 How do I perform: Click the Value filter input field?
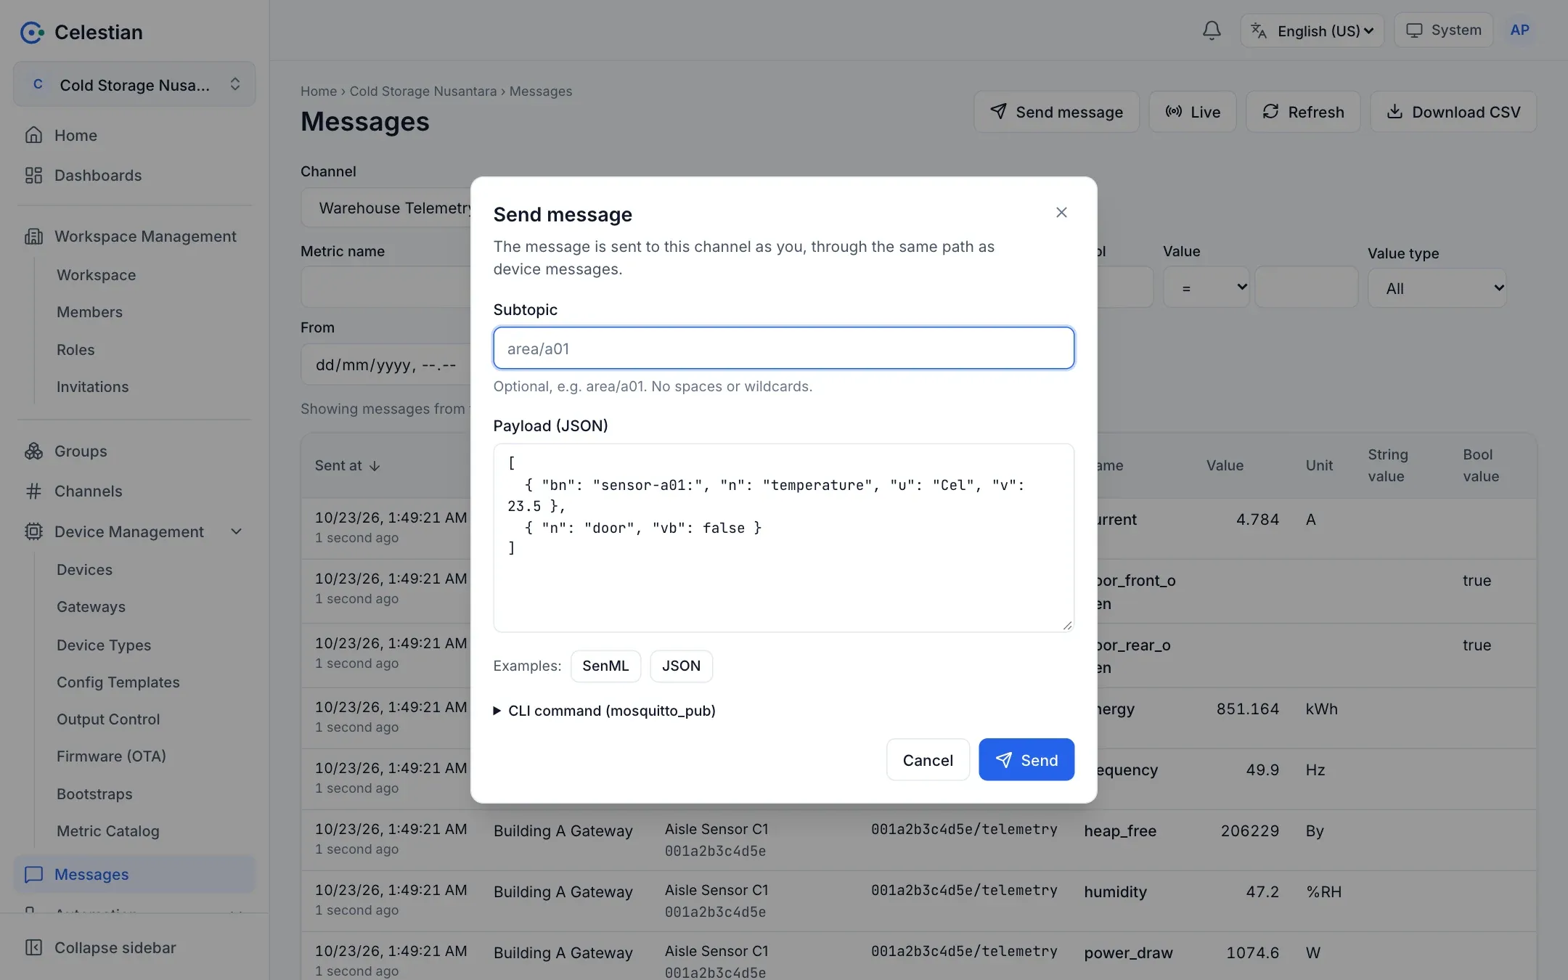click(x=1306, y=287)
